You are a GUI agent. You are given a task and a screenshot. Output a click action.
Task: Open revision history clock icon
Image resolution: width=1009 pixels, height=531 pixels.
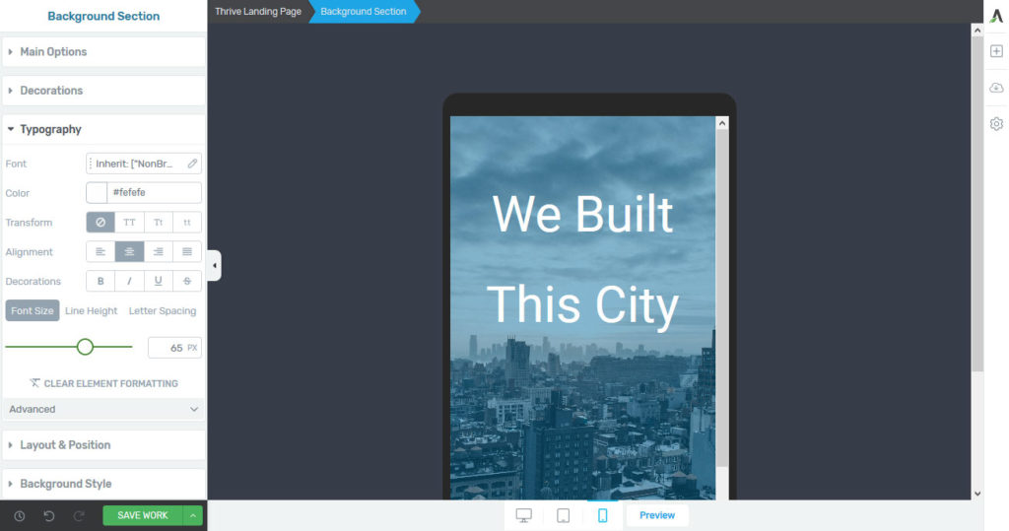[x=20, y=515]
